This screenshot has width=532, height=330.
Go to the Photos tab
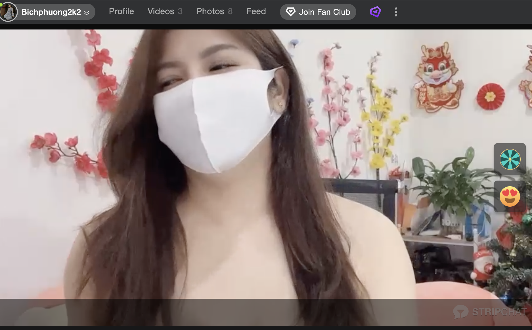[210, 11]
